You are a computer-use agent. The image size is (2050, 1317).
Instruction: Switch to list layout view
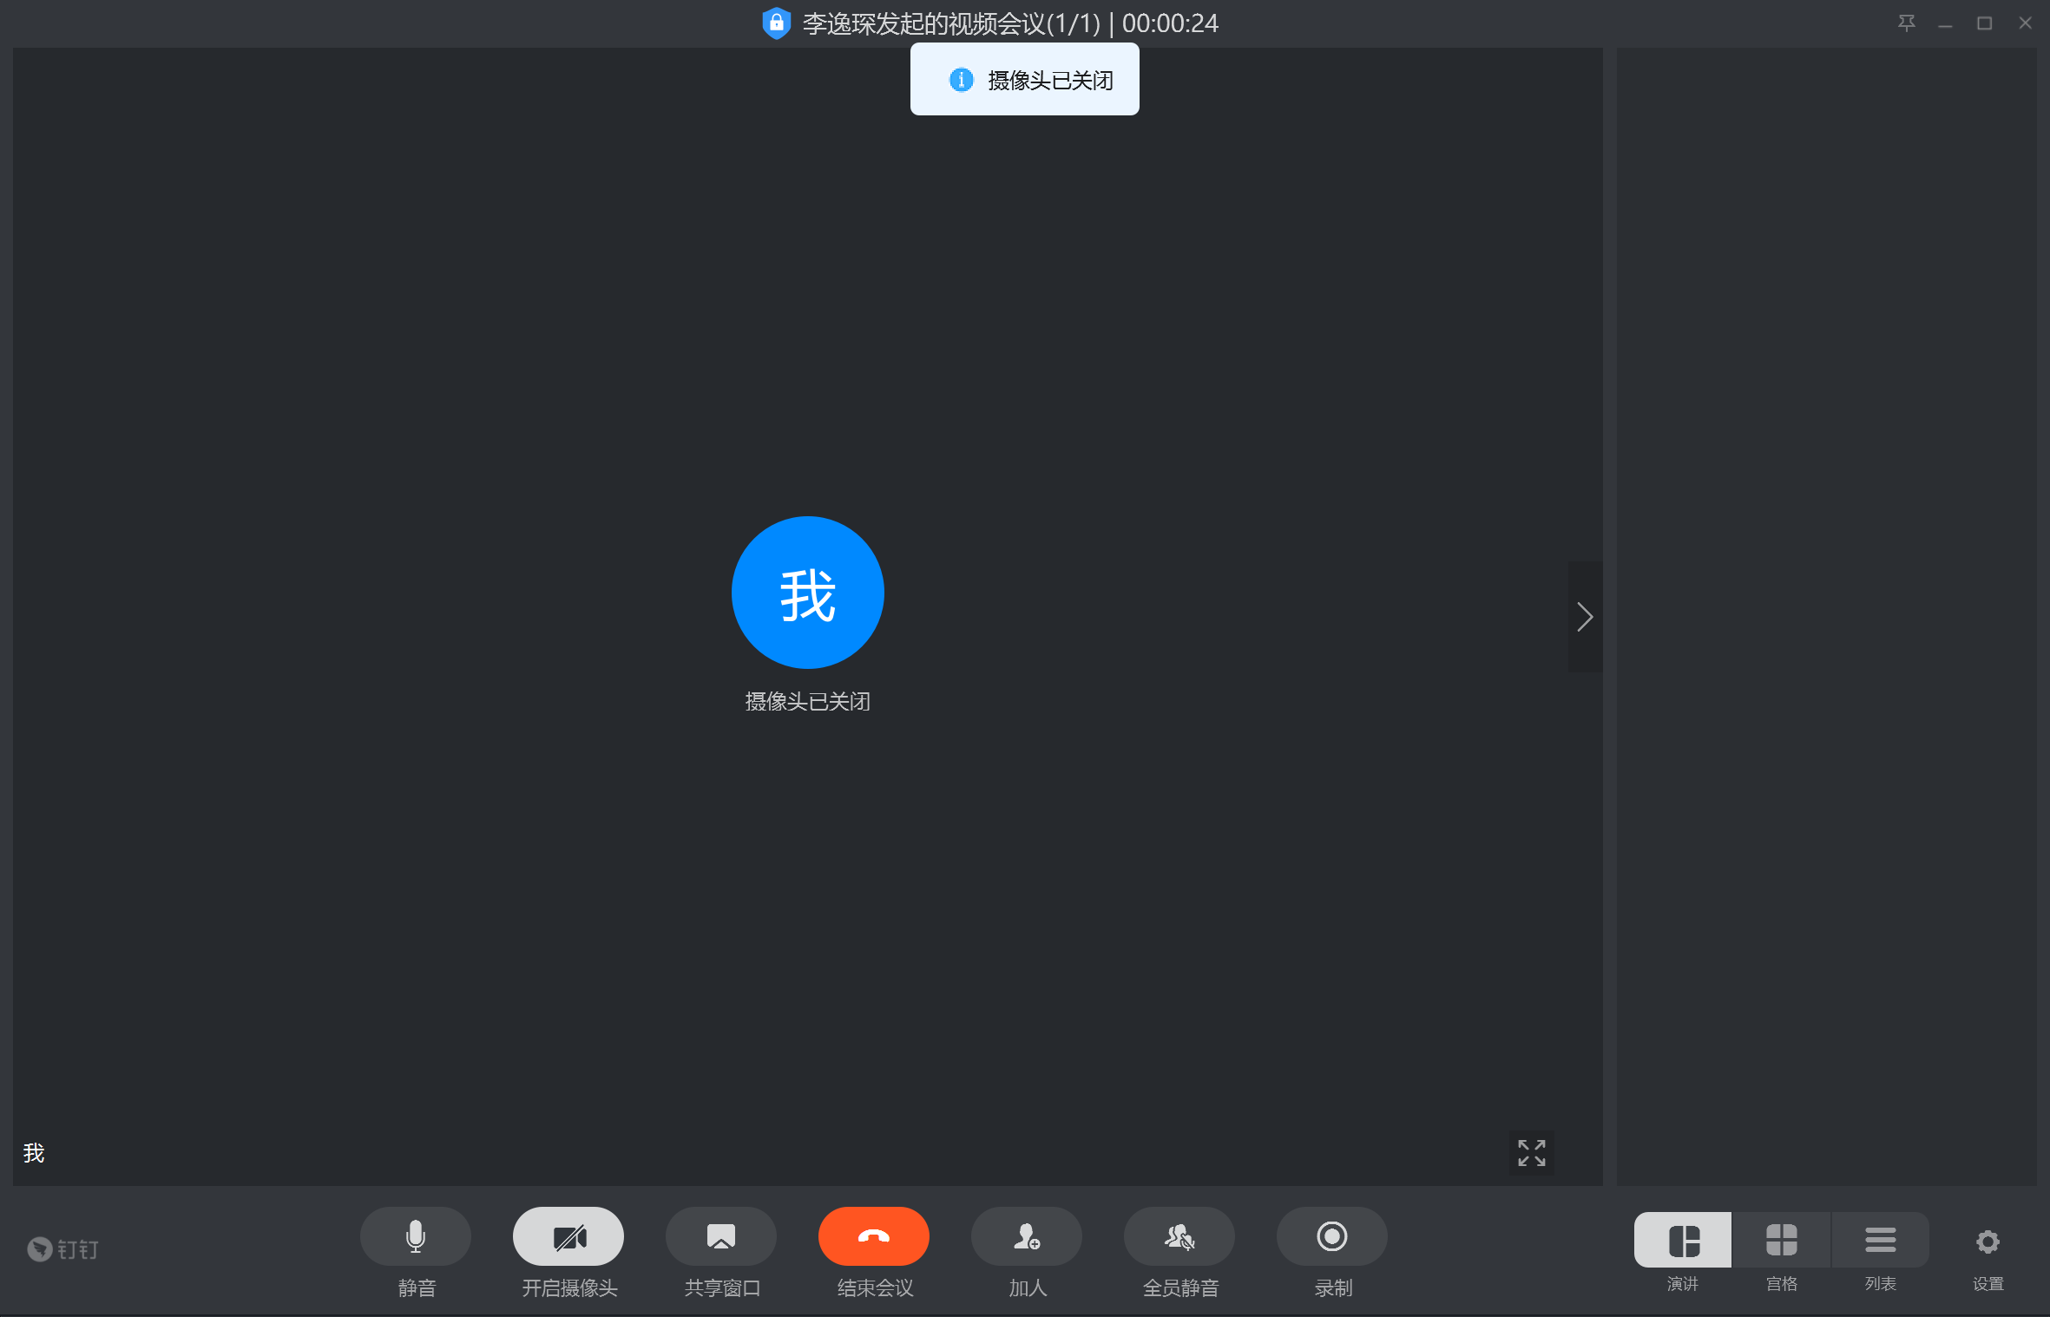coord(1880,1241)
